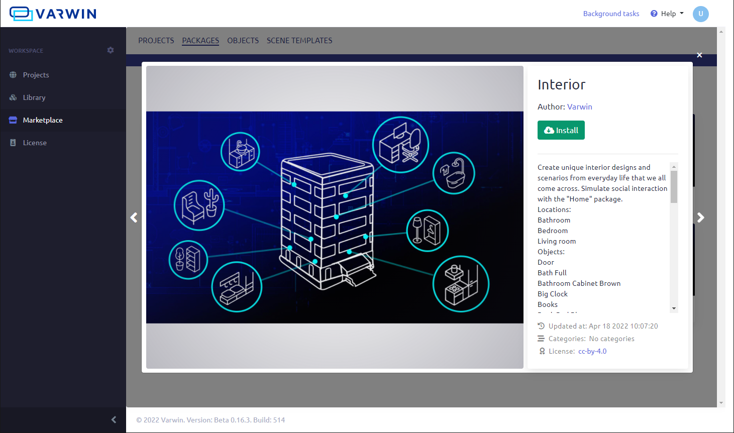The width and height of the screenshot is (734, 433).
Task: Show the next package with right arrow
Action: point(700,218)
